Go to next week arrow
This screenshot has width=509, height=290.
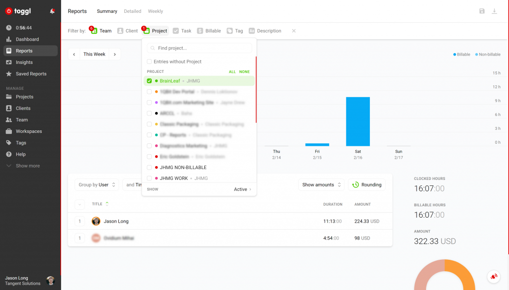coord(115,54)
